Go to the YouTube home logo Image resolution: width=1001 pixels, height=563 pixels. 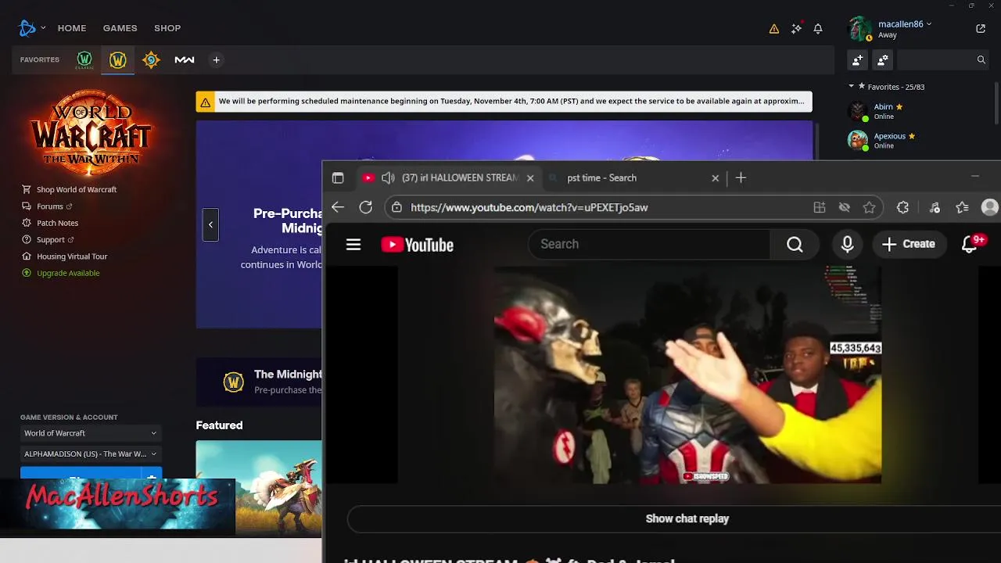pyautogui.click(x=418, y=245)
